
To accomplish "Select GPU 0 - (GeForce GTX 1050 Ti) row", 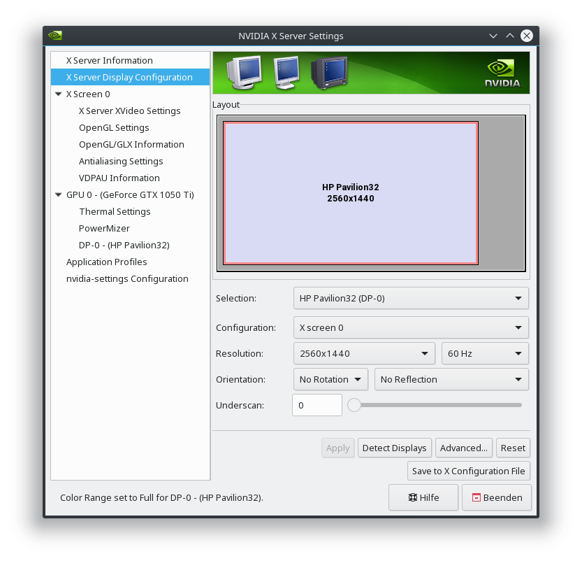I will click(x=130, y=194).
